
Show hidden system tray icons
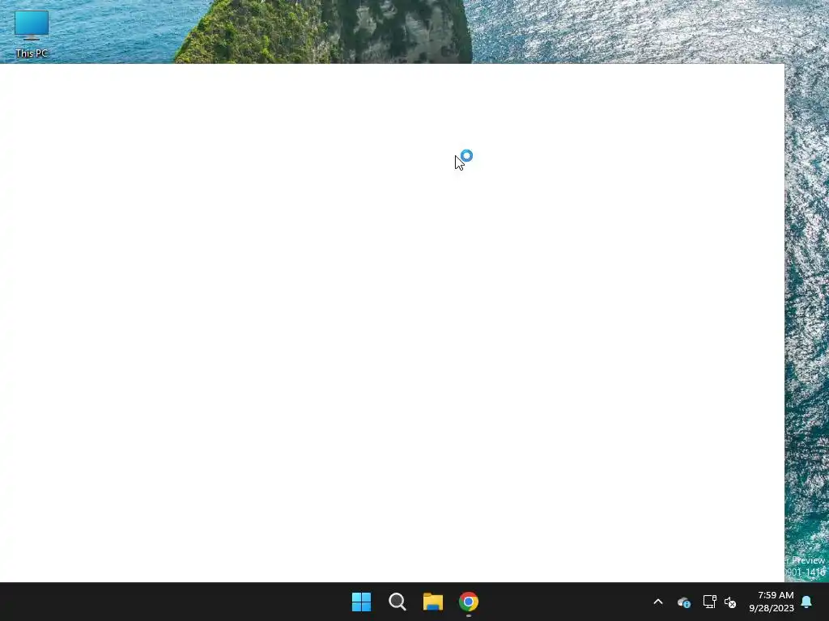click(658, 602)
